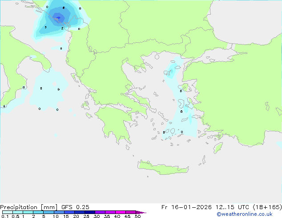Click the 'Precipitation [mm]' title text
282x218 pixels.
[x=28, y=207]
